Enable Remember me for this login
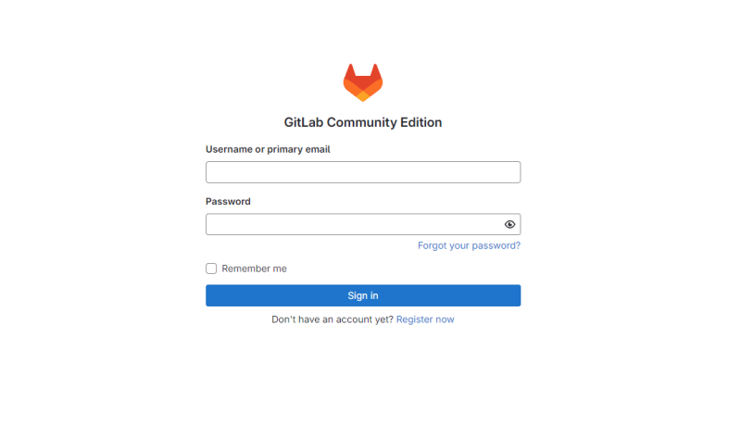The height and width of the screenshot is (425, 741). coord(211,269)
